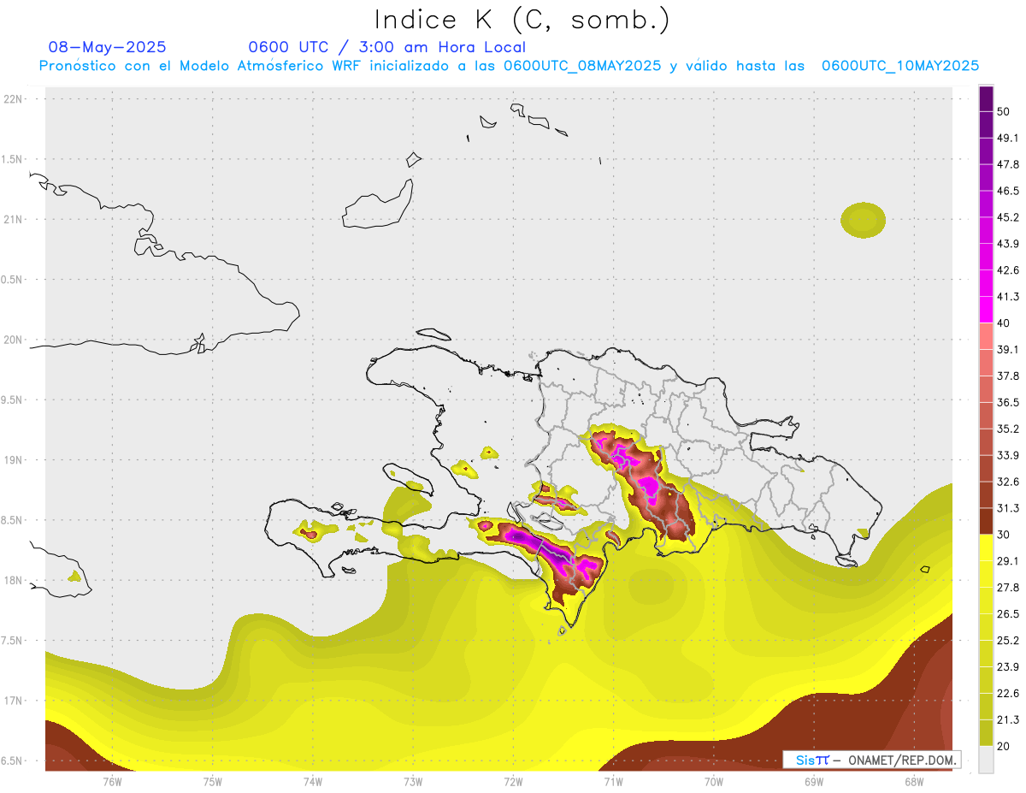Click the '70W' longitude axis label
Screen dimensions: 1026x793
pyautogui.click(x=714, y=781)
